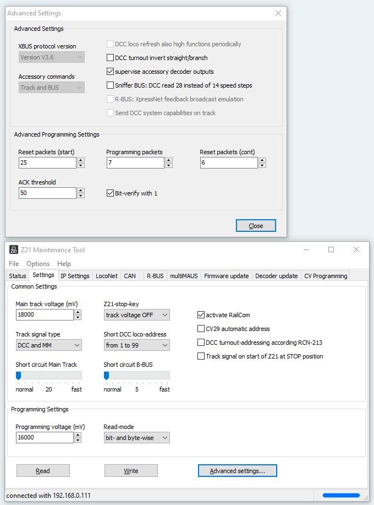Minimize the Z21 Maintenance Tool window
Viewport: 374px width, 505px height.
306,249
